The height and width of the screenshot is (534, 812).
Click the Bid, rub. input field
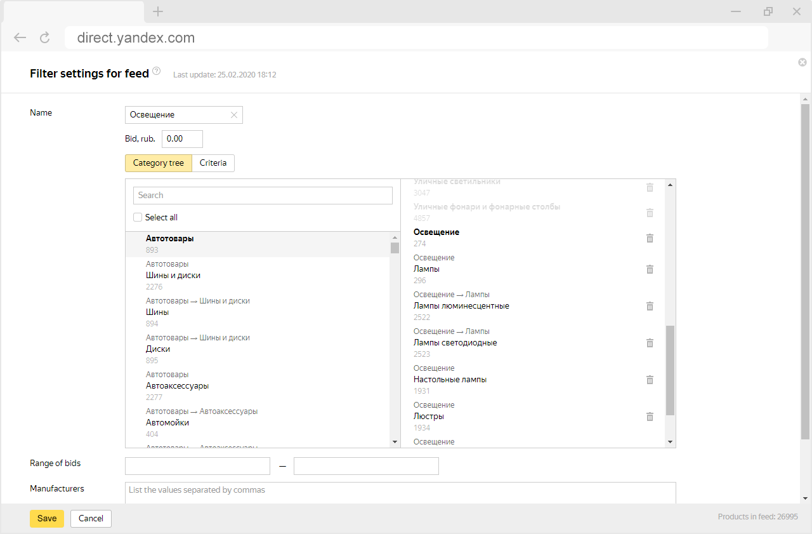pos(182,138)
